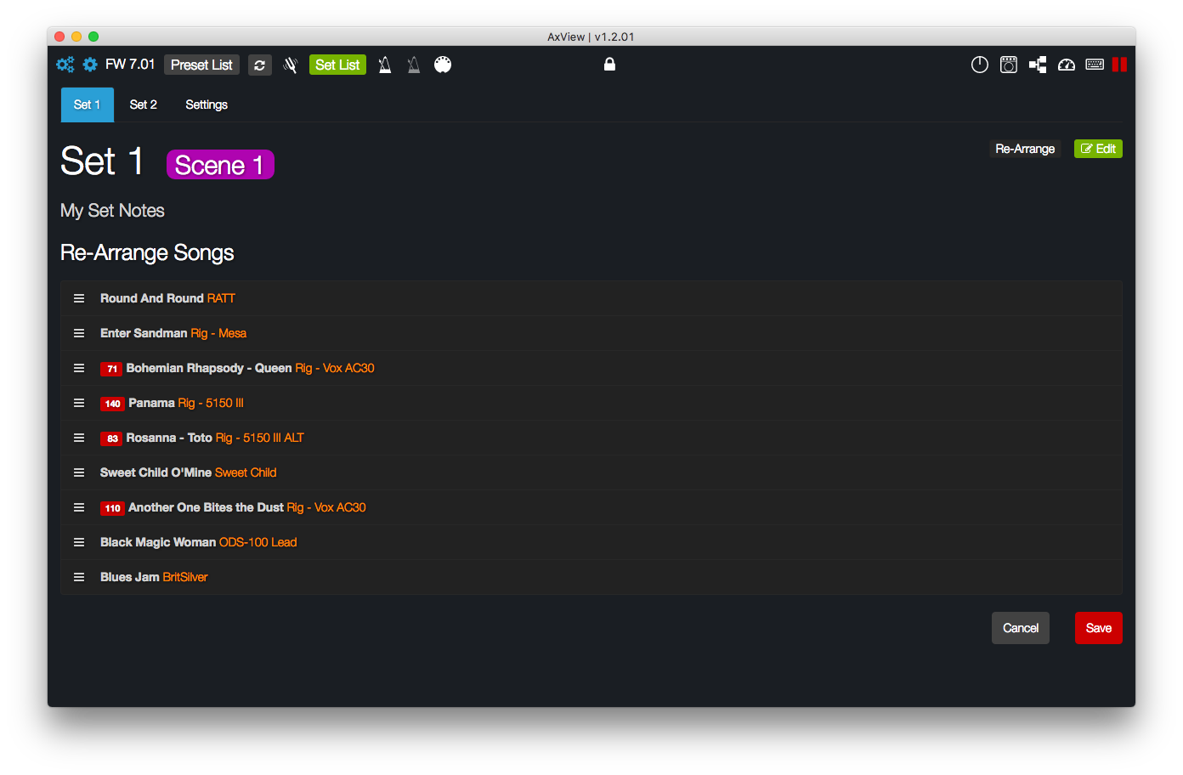Click the red 71 tempo badge

pos(111,369)
